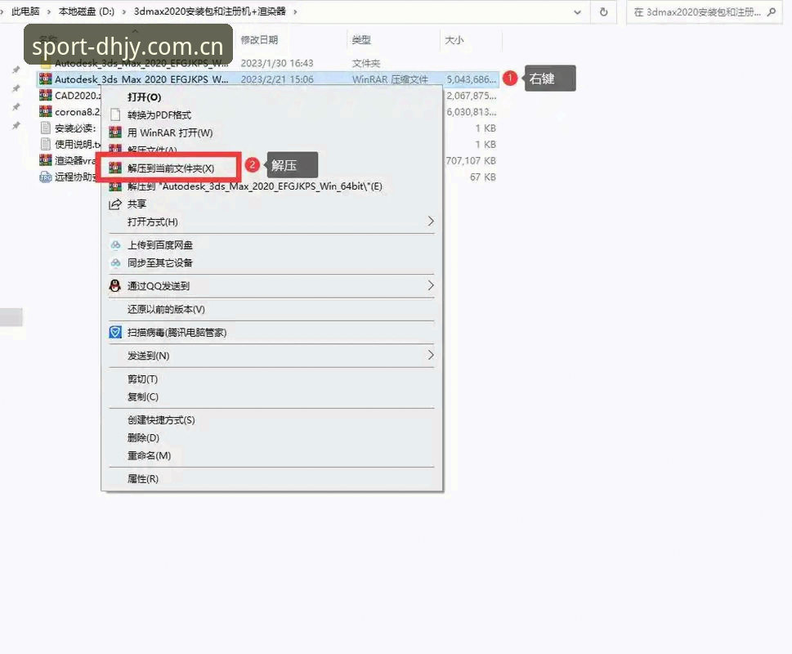792x654 pixels.
Task: Expand the 发送到(N) submenu arrow
Action: [431, 355]
